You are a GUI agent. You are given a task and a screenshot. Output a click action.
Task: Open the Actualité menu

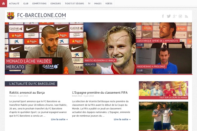(x=14, y=4)
